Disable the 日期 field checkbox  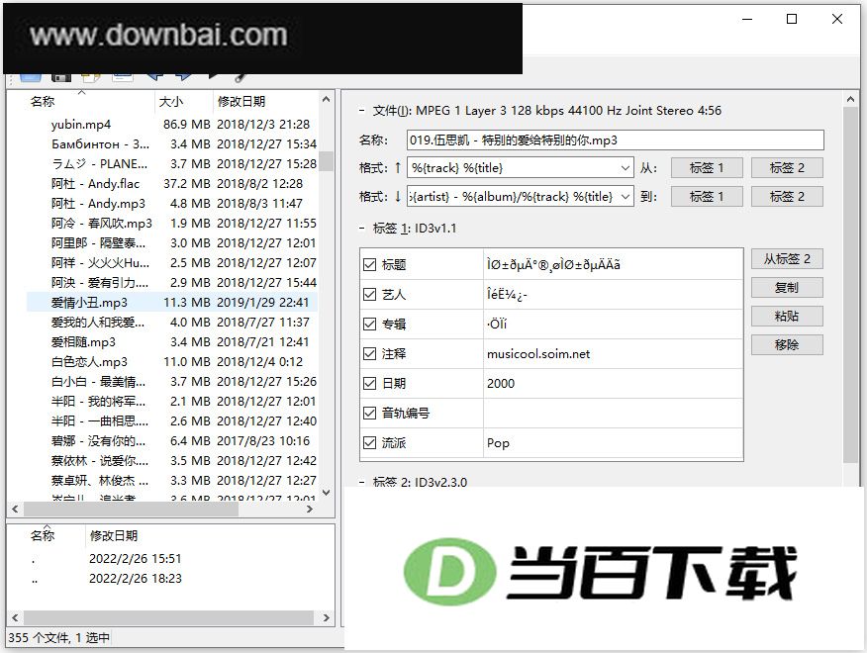coord(369,384)
